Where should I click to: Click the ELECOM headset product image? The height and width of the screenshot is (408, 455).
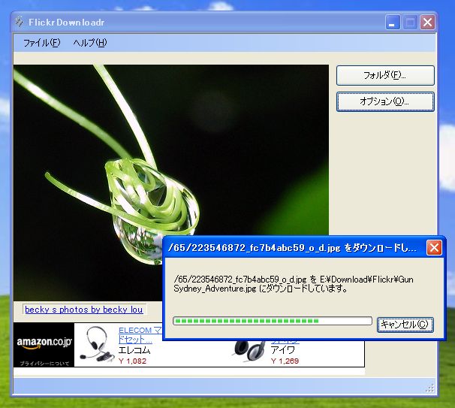(97, 344)
